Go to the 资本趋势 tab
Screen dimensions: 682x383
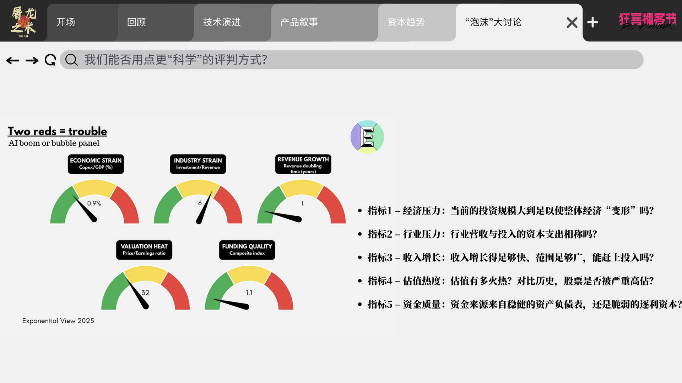pos(406,22)
